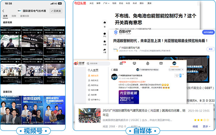Open Weibo messages via the envelope icon
This screenshot has width=216, height=135.
click(161, 63)
